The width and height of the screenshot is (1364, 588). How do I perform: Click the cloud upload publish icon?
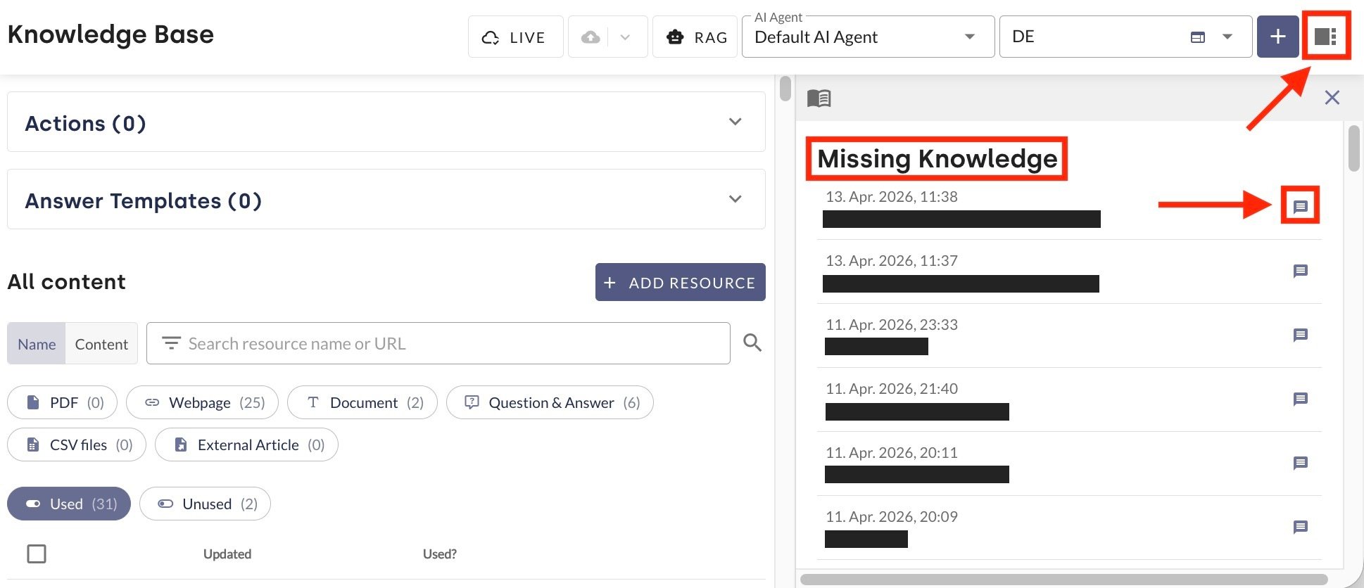coord(591,37)
